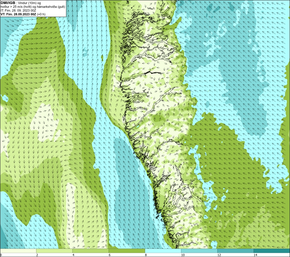Click the DMI/IGB title text
Image resolution: width=290 pixels, height=257 pixels.
8,3
